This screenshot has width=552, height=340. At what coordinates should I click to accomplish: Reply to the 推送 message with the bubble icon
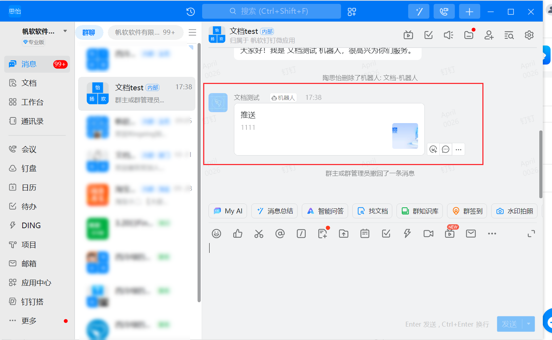point(446,150)
